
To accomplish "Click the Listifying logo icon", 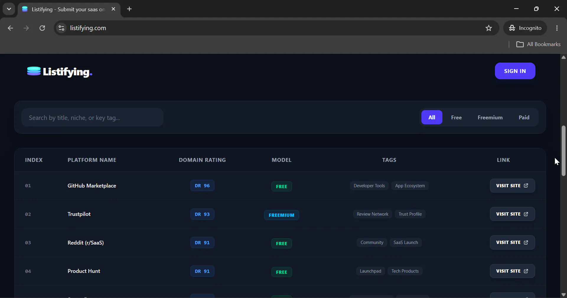I will [34, 71].
